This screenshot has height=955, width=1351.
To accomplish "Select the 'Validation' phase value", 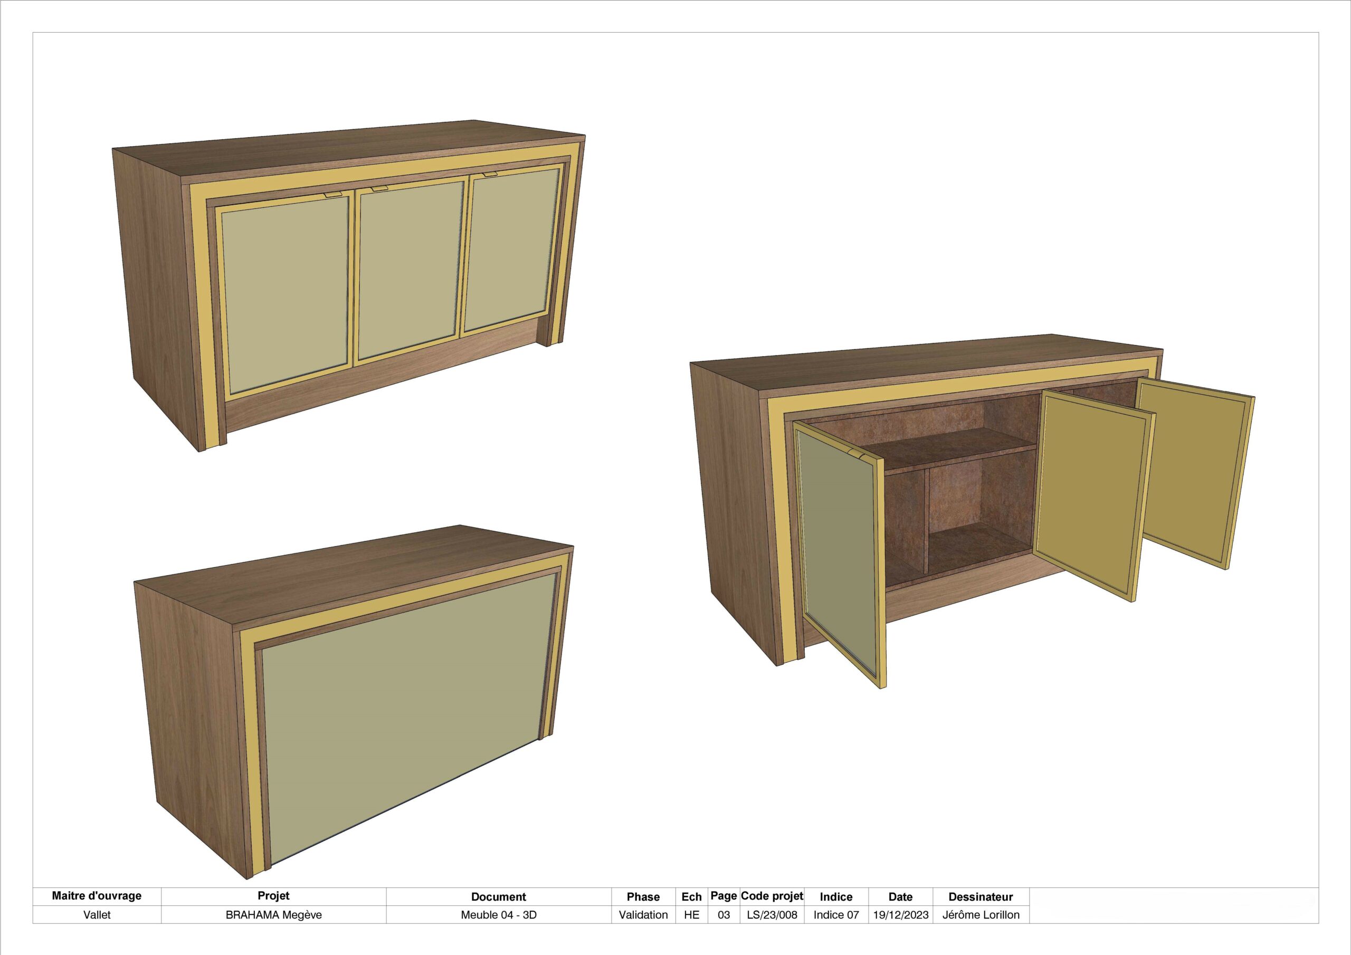I will tap(643, 915).
